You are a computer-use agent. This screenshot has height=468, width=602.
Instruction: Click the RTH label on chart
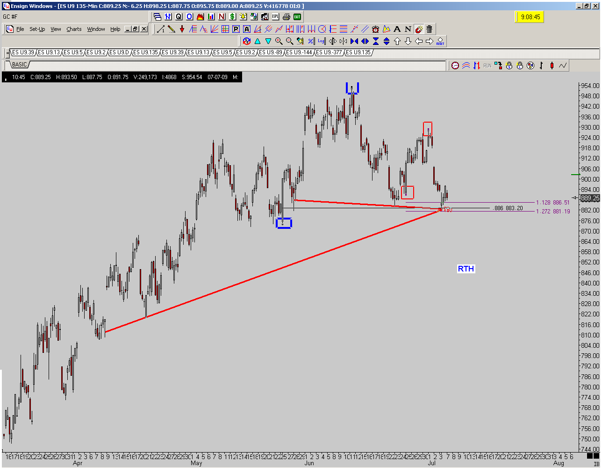466,269
